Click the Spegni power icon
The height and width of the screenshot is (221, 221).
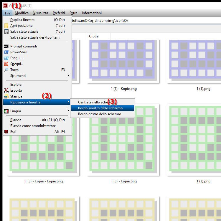[x=6, y=64]
